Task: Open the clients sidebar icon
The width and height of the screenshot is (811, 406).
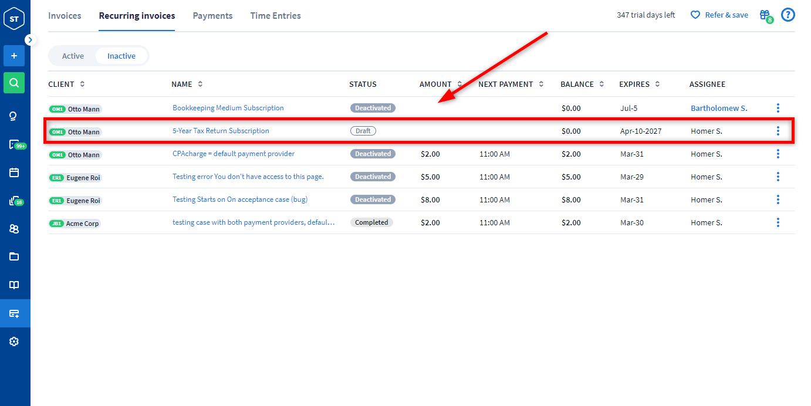Action: click(x=14, y=229)
